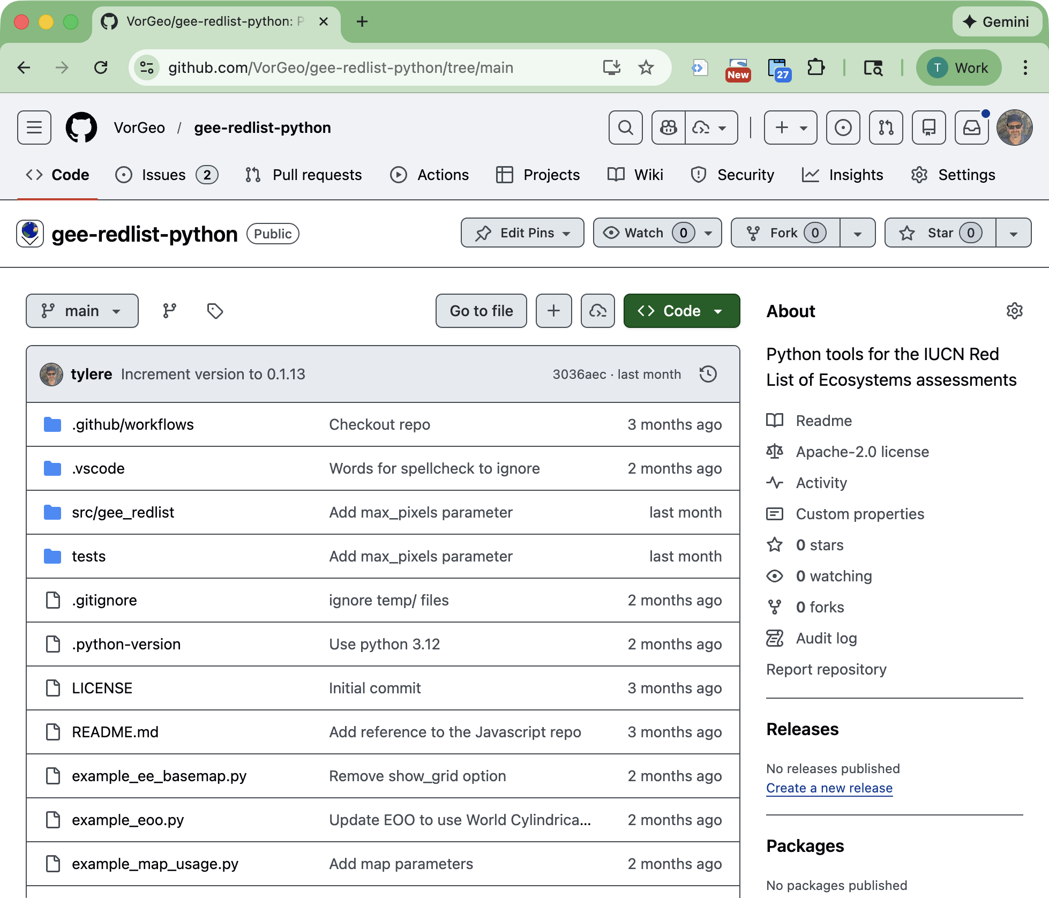Click the browser address bar URL

click(x=341, y=68)
